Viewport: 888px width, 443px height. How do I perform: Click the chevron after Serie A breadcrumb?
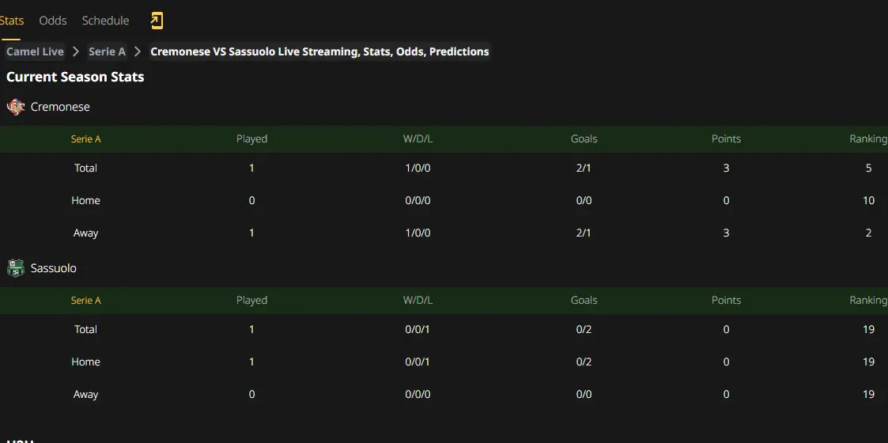click(x=137, y=51)
